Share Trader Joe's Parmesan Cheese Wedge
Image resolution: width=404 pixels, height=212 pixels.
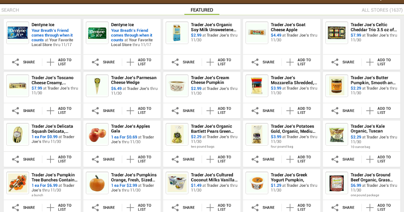pyautogui.click(x=95, y=111)
